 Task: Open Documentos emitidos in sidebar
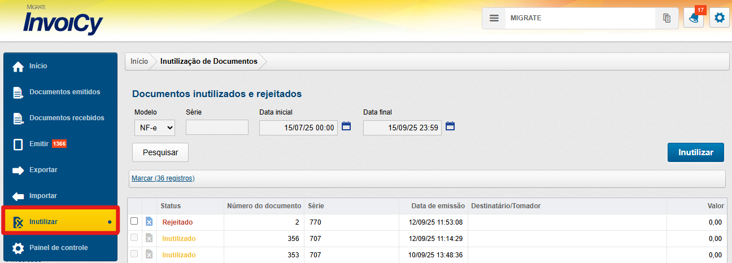(x=64, y=92)
